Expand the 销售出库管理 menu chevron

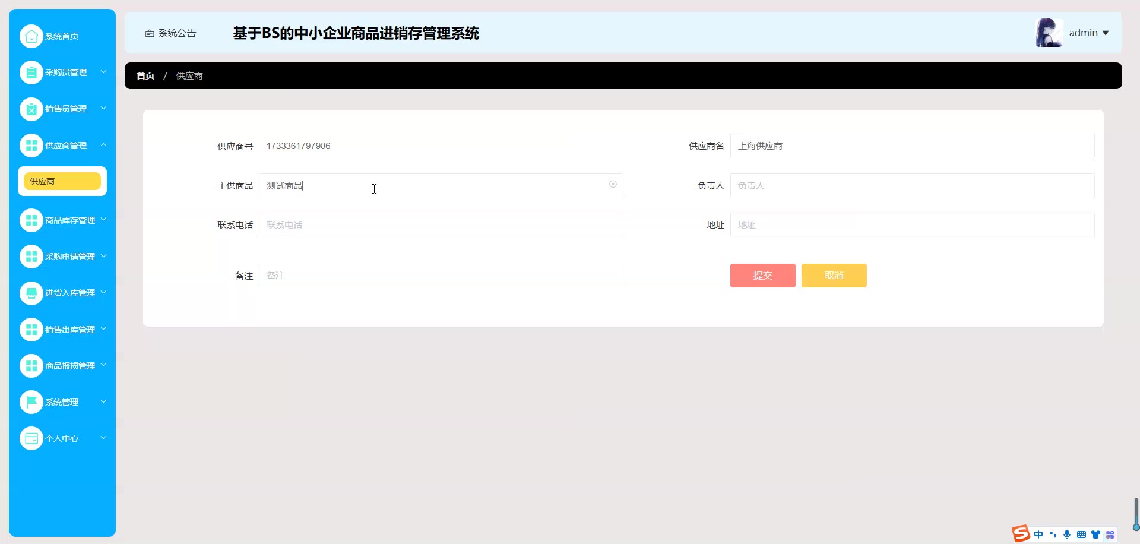click(x=103, y=328)
